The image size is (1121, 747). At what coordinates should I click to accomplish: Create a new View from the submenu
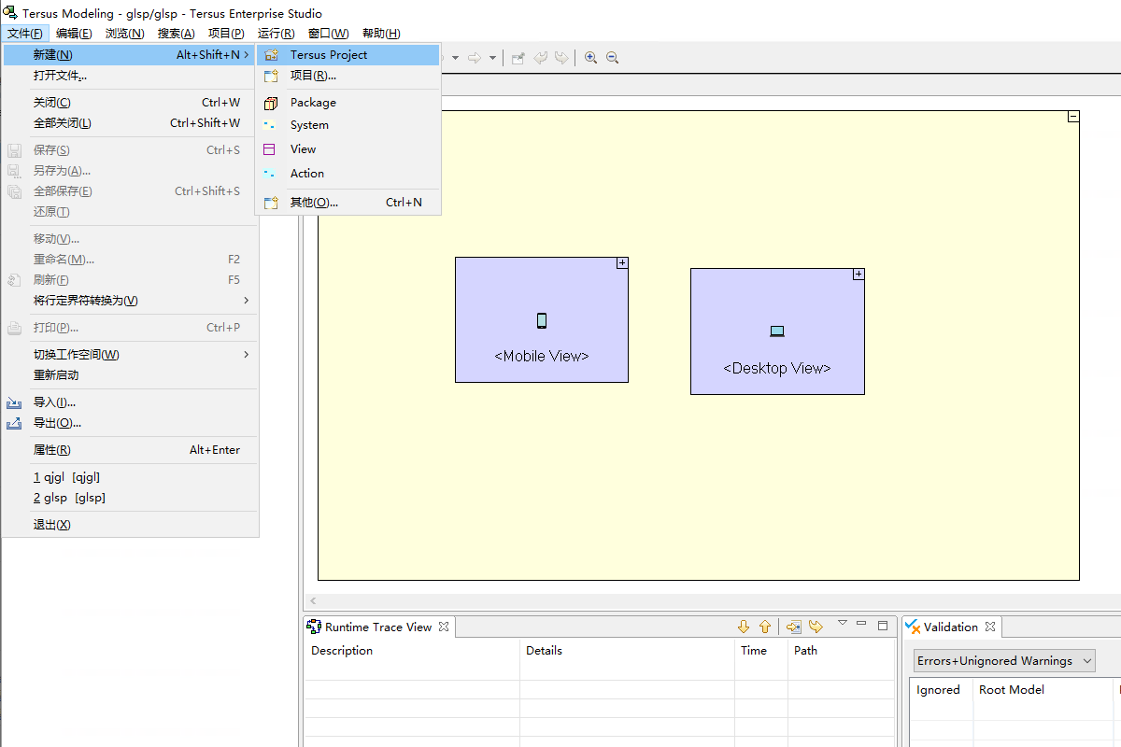point(348,149)
